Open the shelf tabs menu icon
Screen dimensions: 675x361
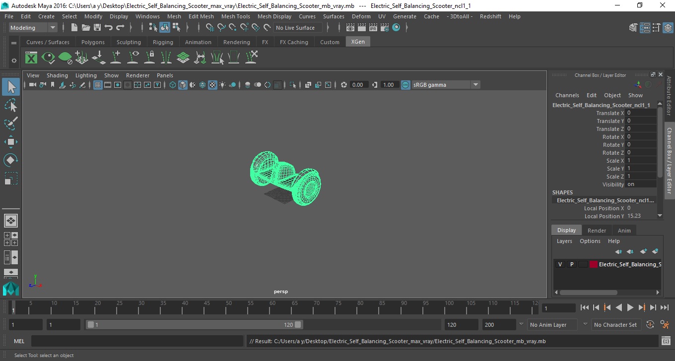[14, 43]
